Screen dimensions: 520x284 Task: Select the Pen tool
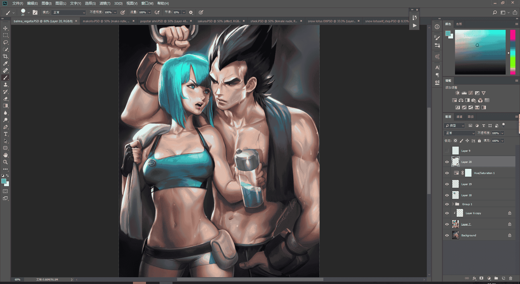point(5,127)
